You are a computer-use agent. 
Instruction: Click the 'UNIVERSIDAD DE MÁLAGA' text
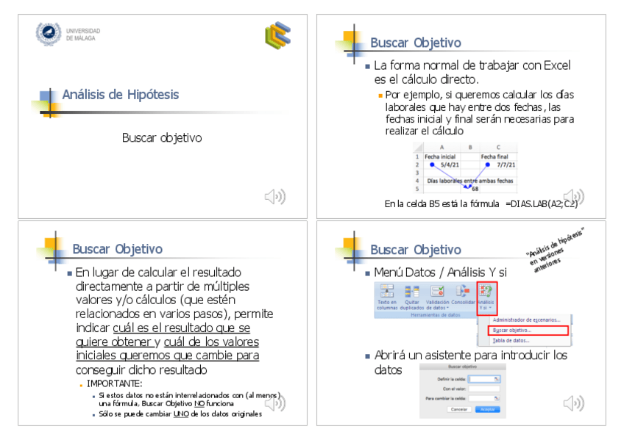tap(82, 35)
